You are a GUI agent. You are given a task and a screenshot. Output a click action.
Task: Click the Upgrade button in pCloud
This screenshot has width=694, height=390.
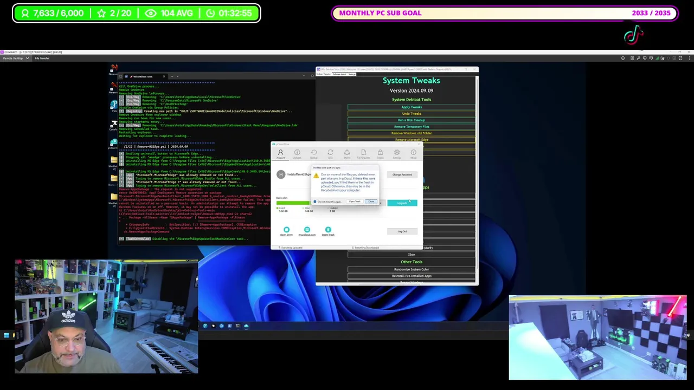402,203
